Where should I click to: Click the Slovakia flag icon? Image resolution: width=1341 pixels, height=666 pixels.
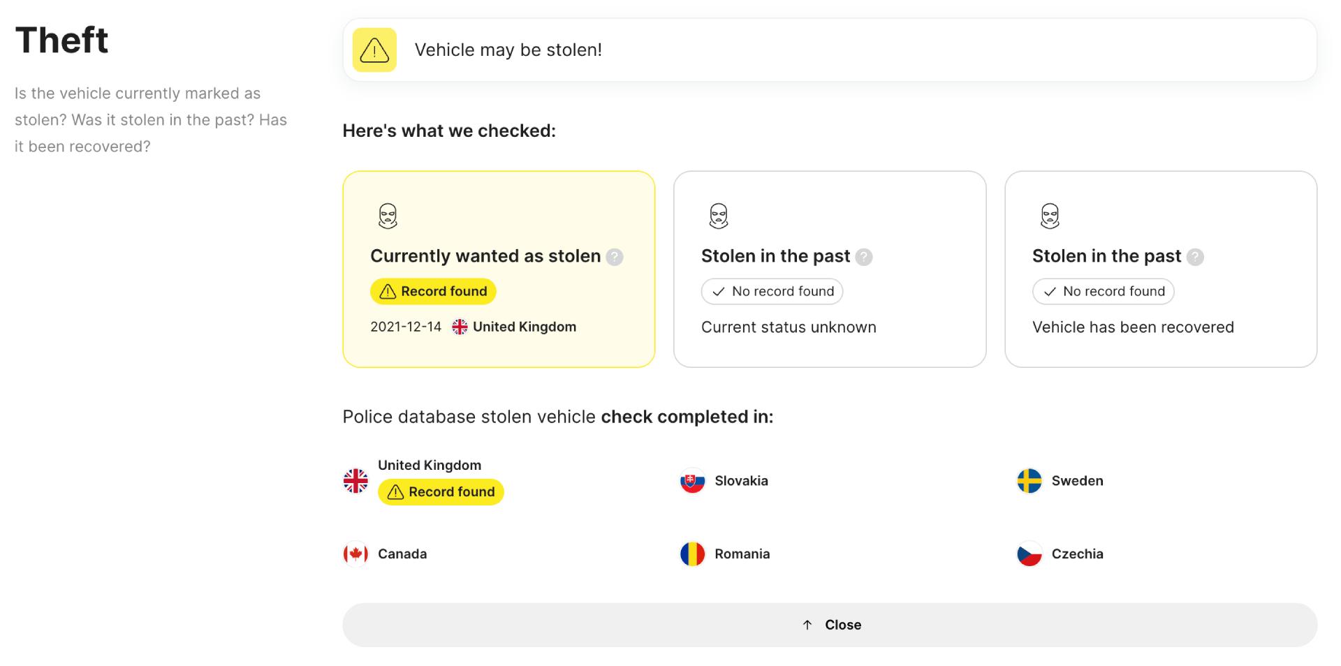[692, 481]
